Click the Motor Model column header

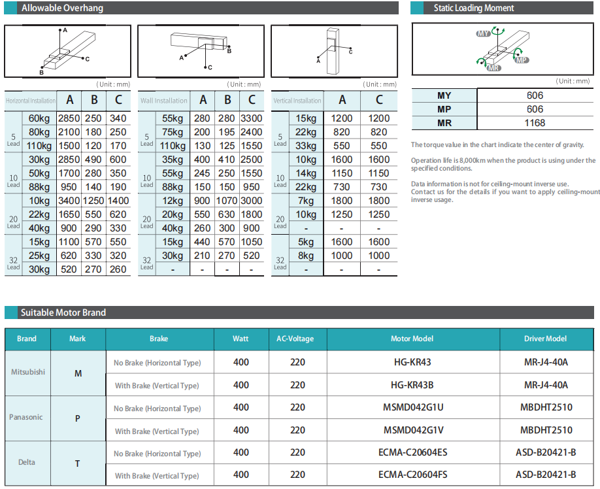[412, 339]
